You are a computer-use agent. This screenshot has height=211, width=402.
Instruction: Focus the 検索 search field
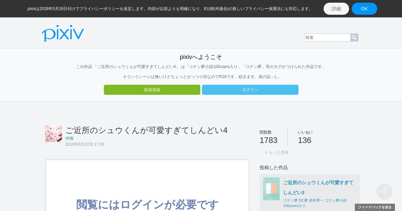[x=327, y=38]
